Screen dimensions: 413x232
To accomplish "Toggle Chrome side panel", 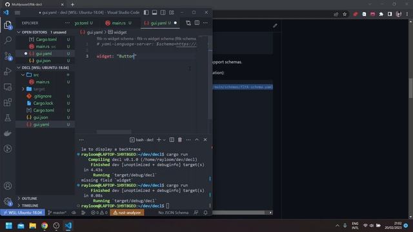I will (x=390, y=14).
